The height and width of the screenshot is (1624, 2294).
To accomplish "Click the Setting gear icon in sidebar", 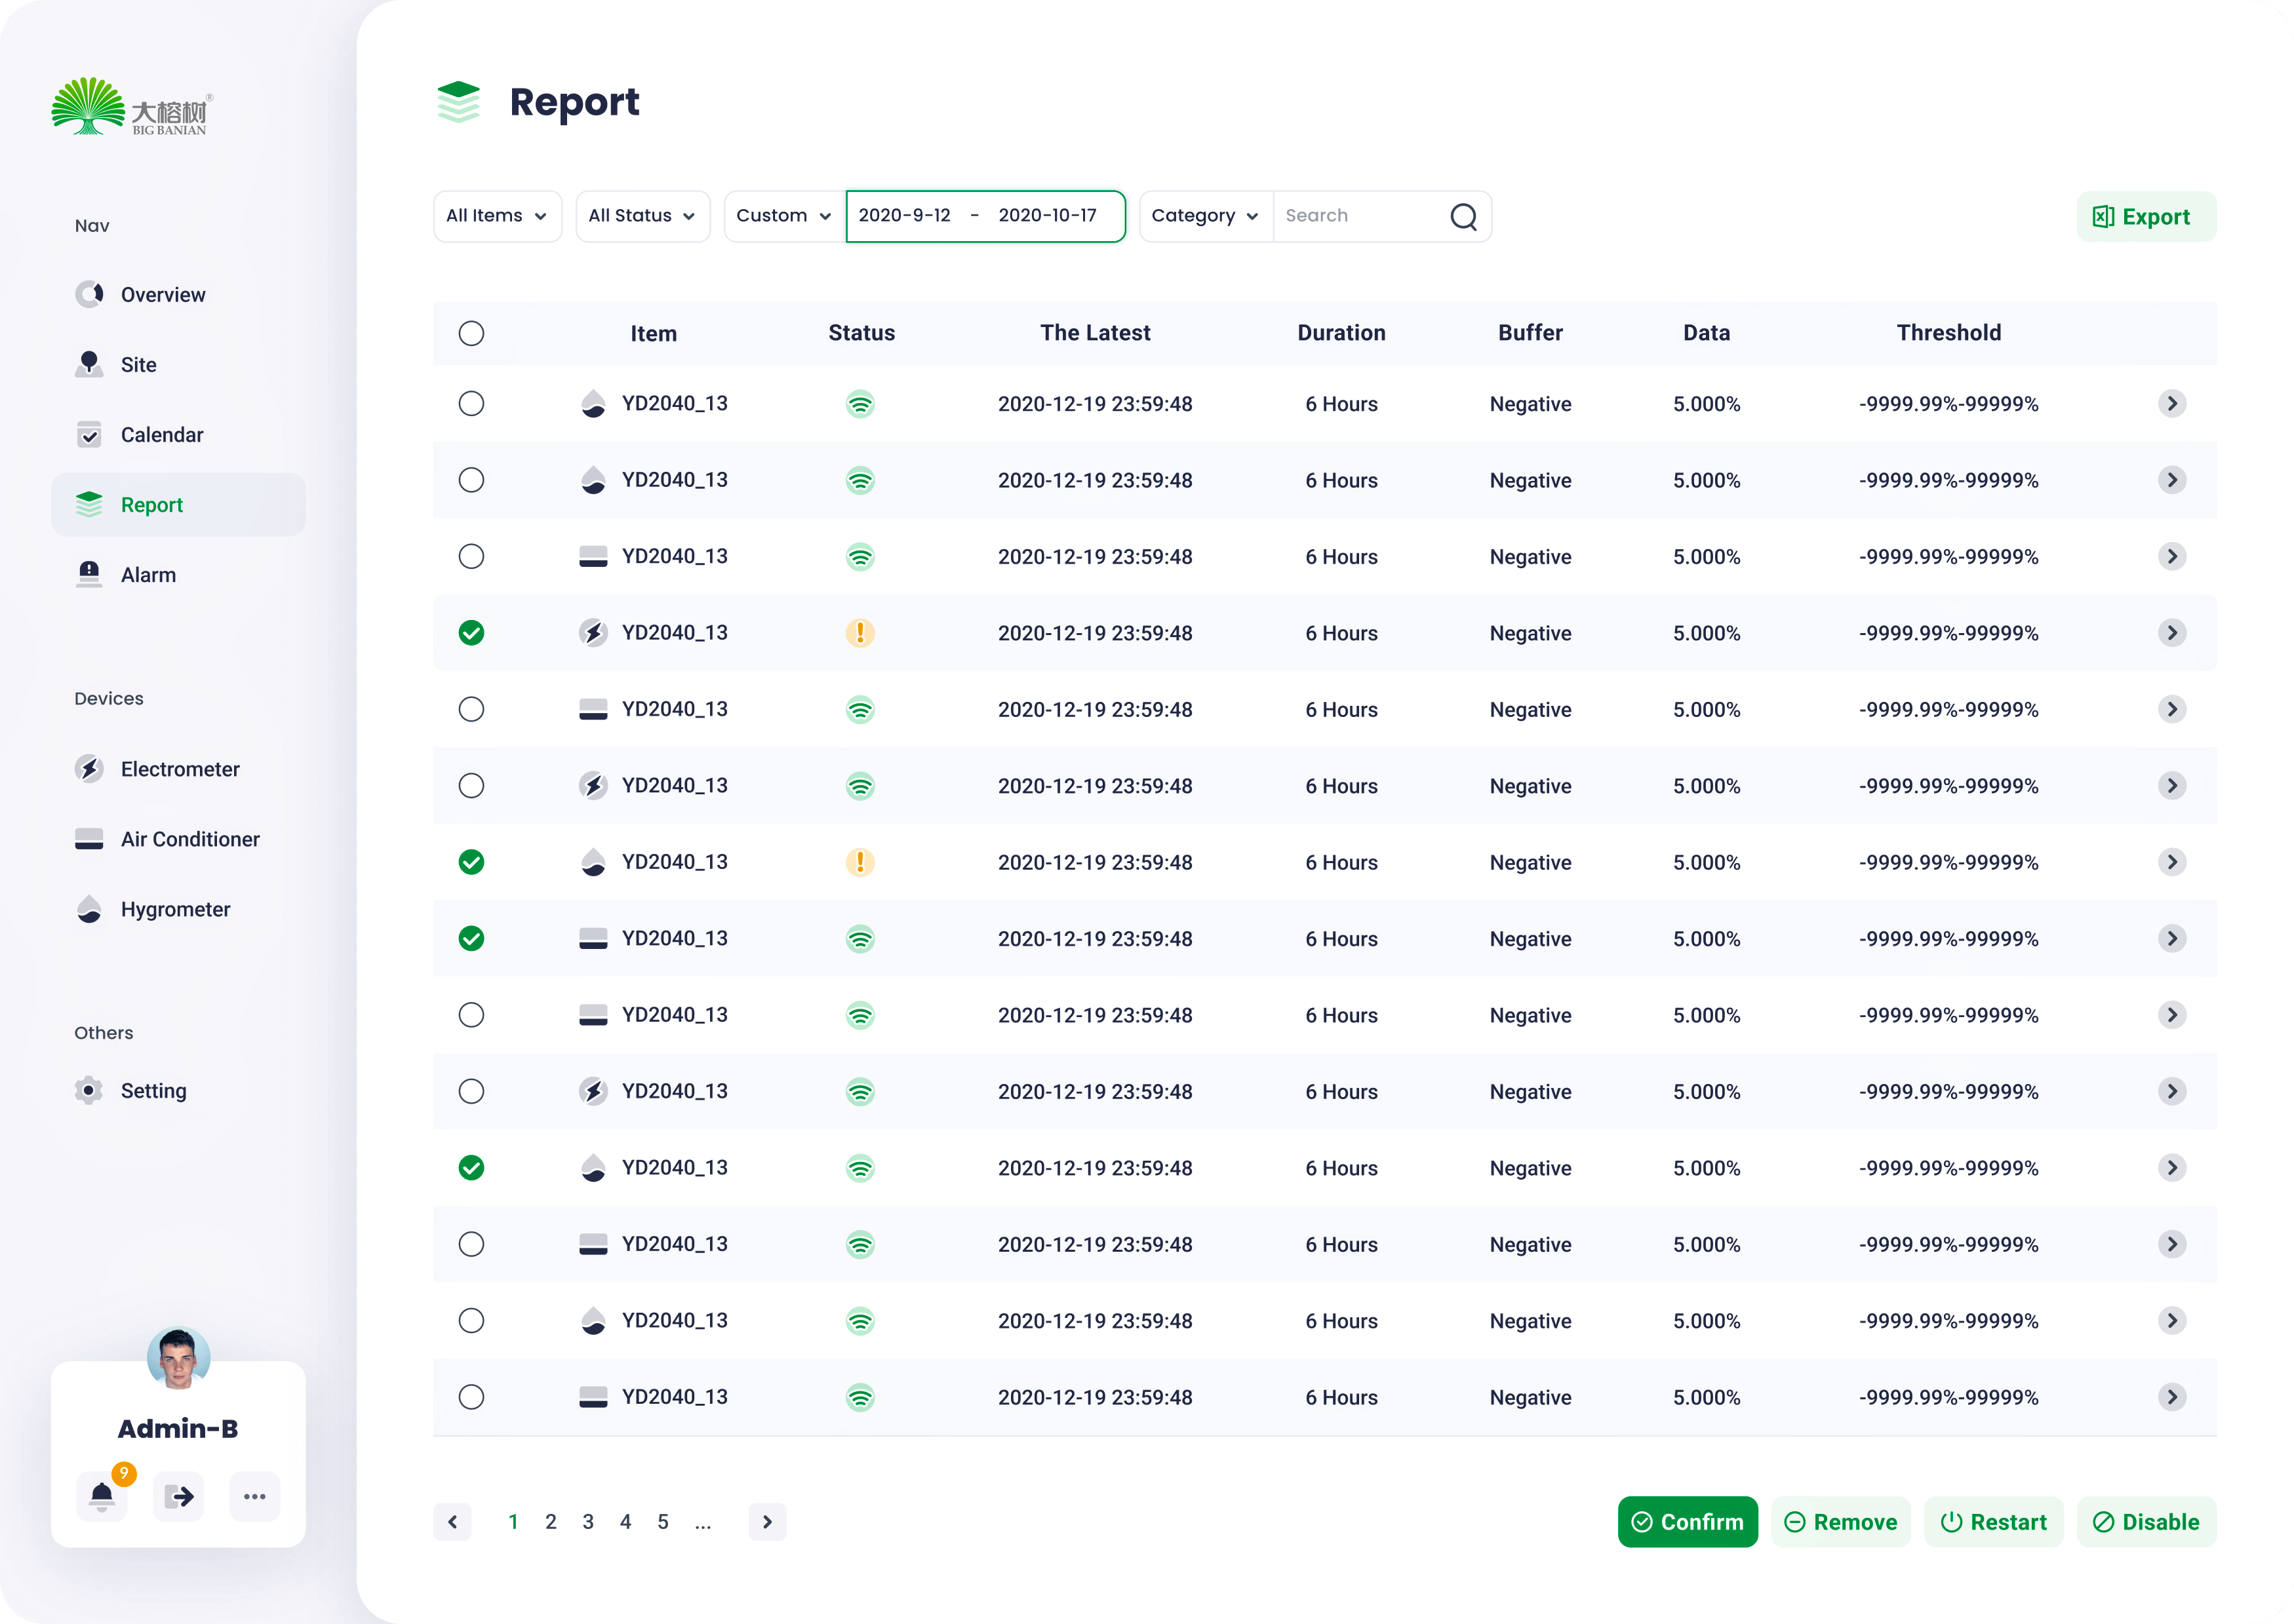I will [89, 1090].
